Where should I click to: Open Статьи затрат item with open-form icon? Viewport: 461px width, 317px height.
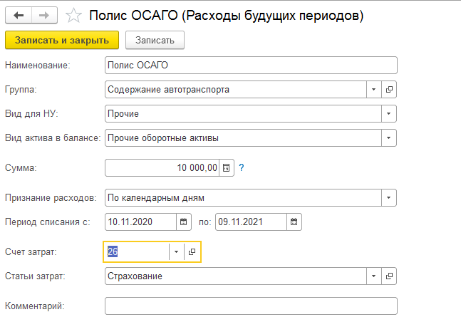(x=389, y=276)
